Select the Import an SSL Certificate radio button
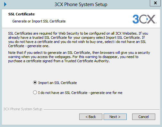The width and height of the screenshot is (162, 127). pos(35,83)
